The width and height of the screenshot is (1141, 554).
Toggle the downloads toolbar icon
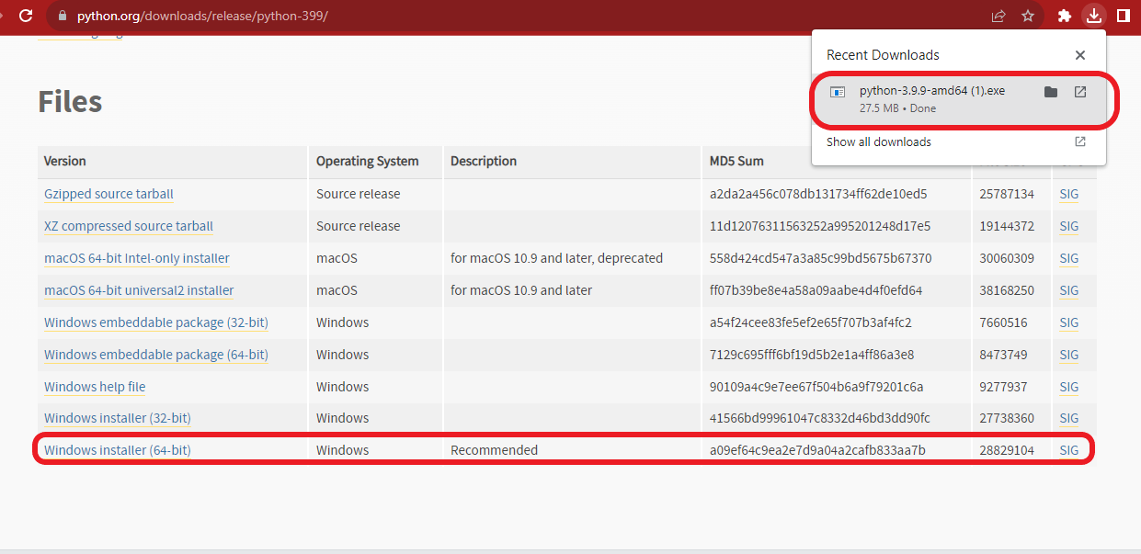pos(1093,16)
